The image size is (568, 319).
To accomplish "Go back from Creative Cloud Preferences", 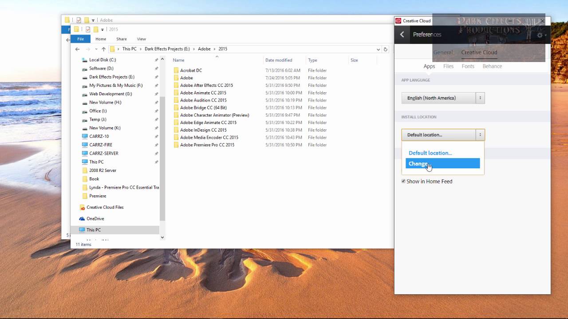I will pyautogui.click(x=402, y=35).
